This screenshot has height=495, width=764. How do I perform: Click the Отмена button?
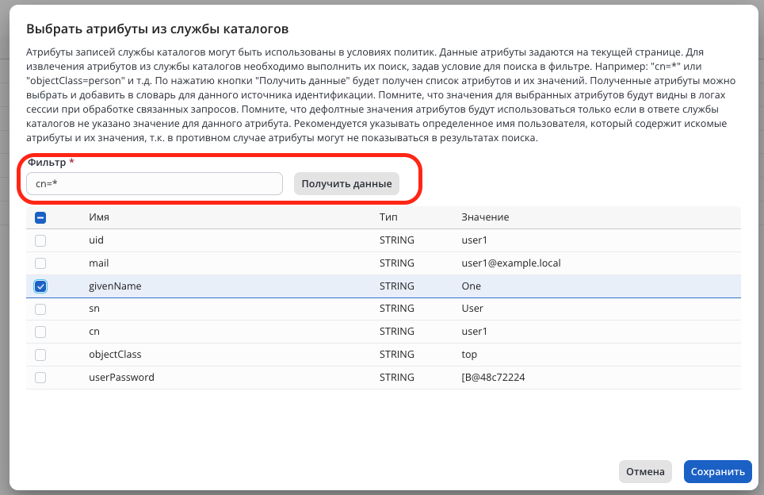(x=645, y=472)
